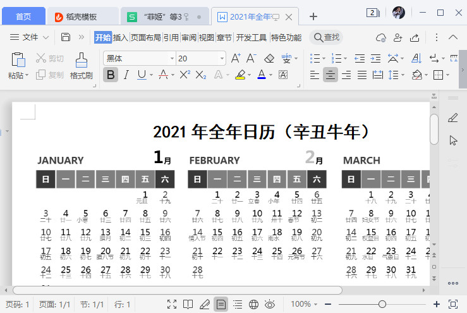The height and width of the screenshot is (313, 467).
Task: Open the numbered list style dropdown
Action: point(345,58)
